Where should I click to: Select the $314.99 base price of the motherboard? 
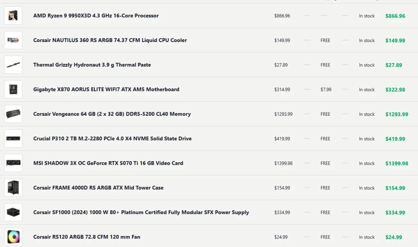pyautogui.click(x=282, y=90)
